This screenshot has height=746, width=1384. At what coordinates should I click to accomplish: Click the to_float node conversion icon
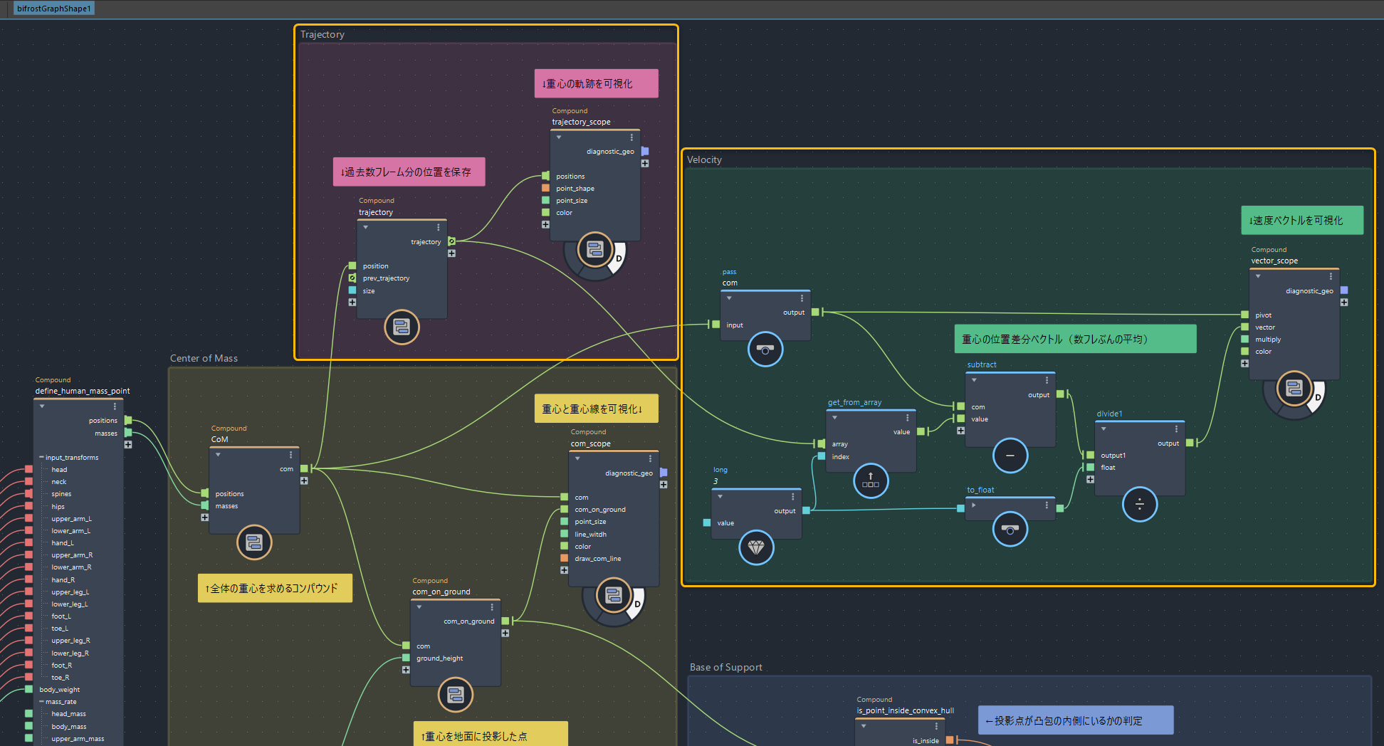tap(1010, 529)
